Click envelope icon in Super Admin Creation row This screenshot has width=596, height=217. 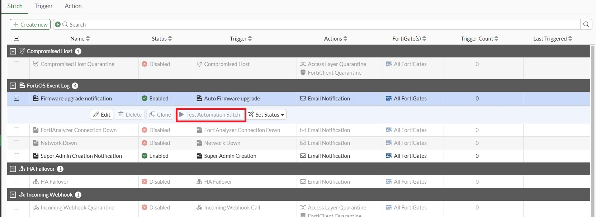(303, 156)
